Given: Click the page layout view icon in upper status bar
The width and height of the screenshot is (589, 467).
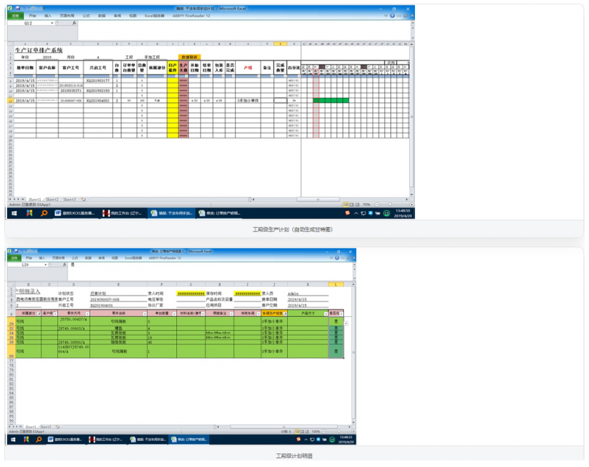Looking at the screenshot, I should (352, 204).
